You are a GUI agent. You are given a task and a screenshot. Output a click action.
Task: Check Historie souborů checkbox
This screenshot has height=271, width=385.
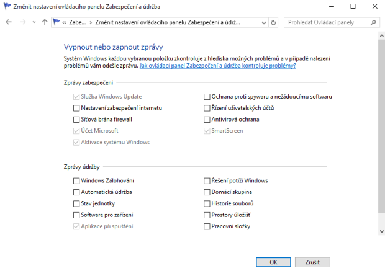pyautogui.click(x=207, y=203)
